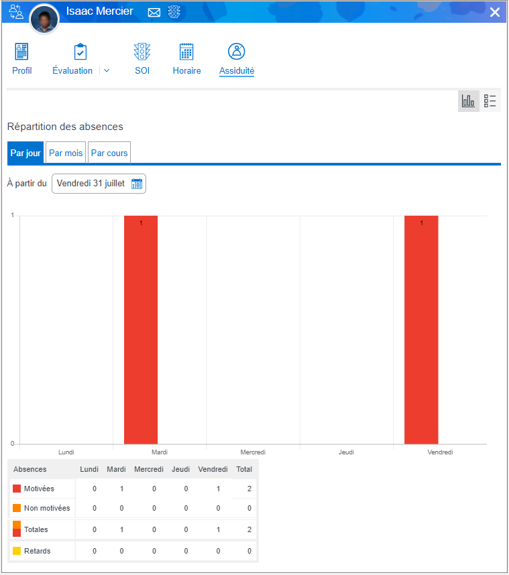Image resolution: width=509 pixels, height=575 pixels.
Task: Click the Assiduité link
Action: (x=236, y=71)
